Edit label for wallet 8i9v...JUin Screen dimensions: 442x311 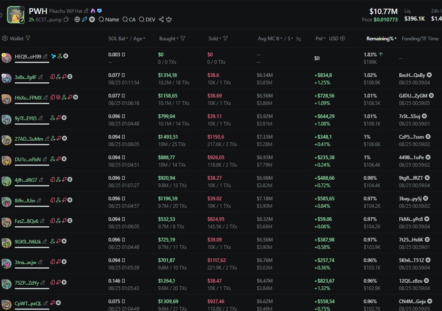coord(39,200)
